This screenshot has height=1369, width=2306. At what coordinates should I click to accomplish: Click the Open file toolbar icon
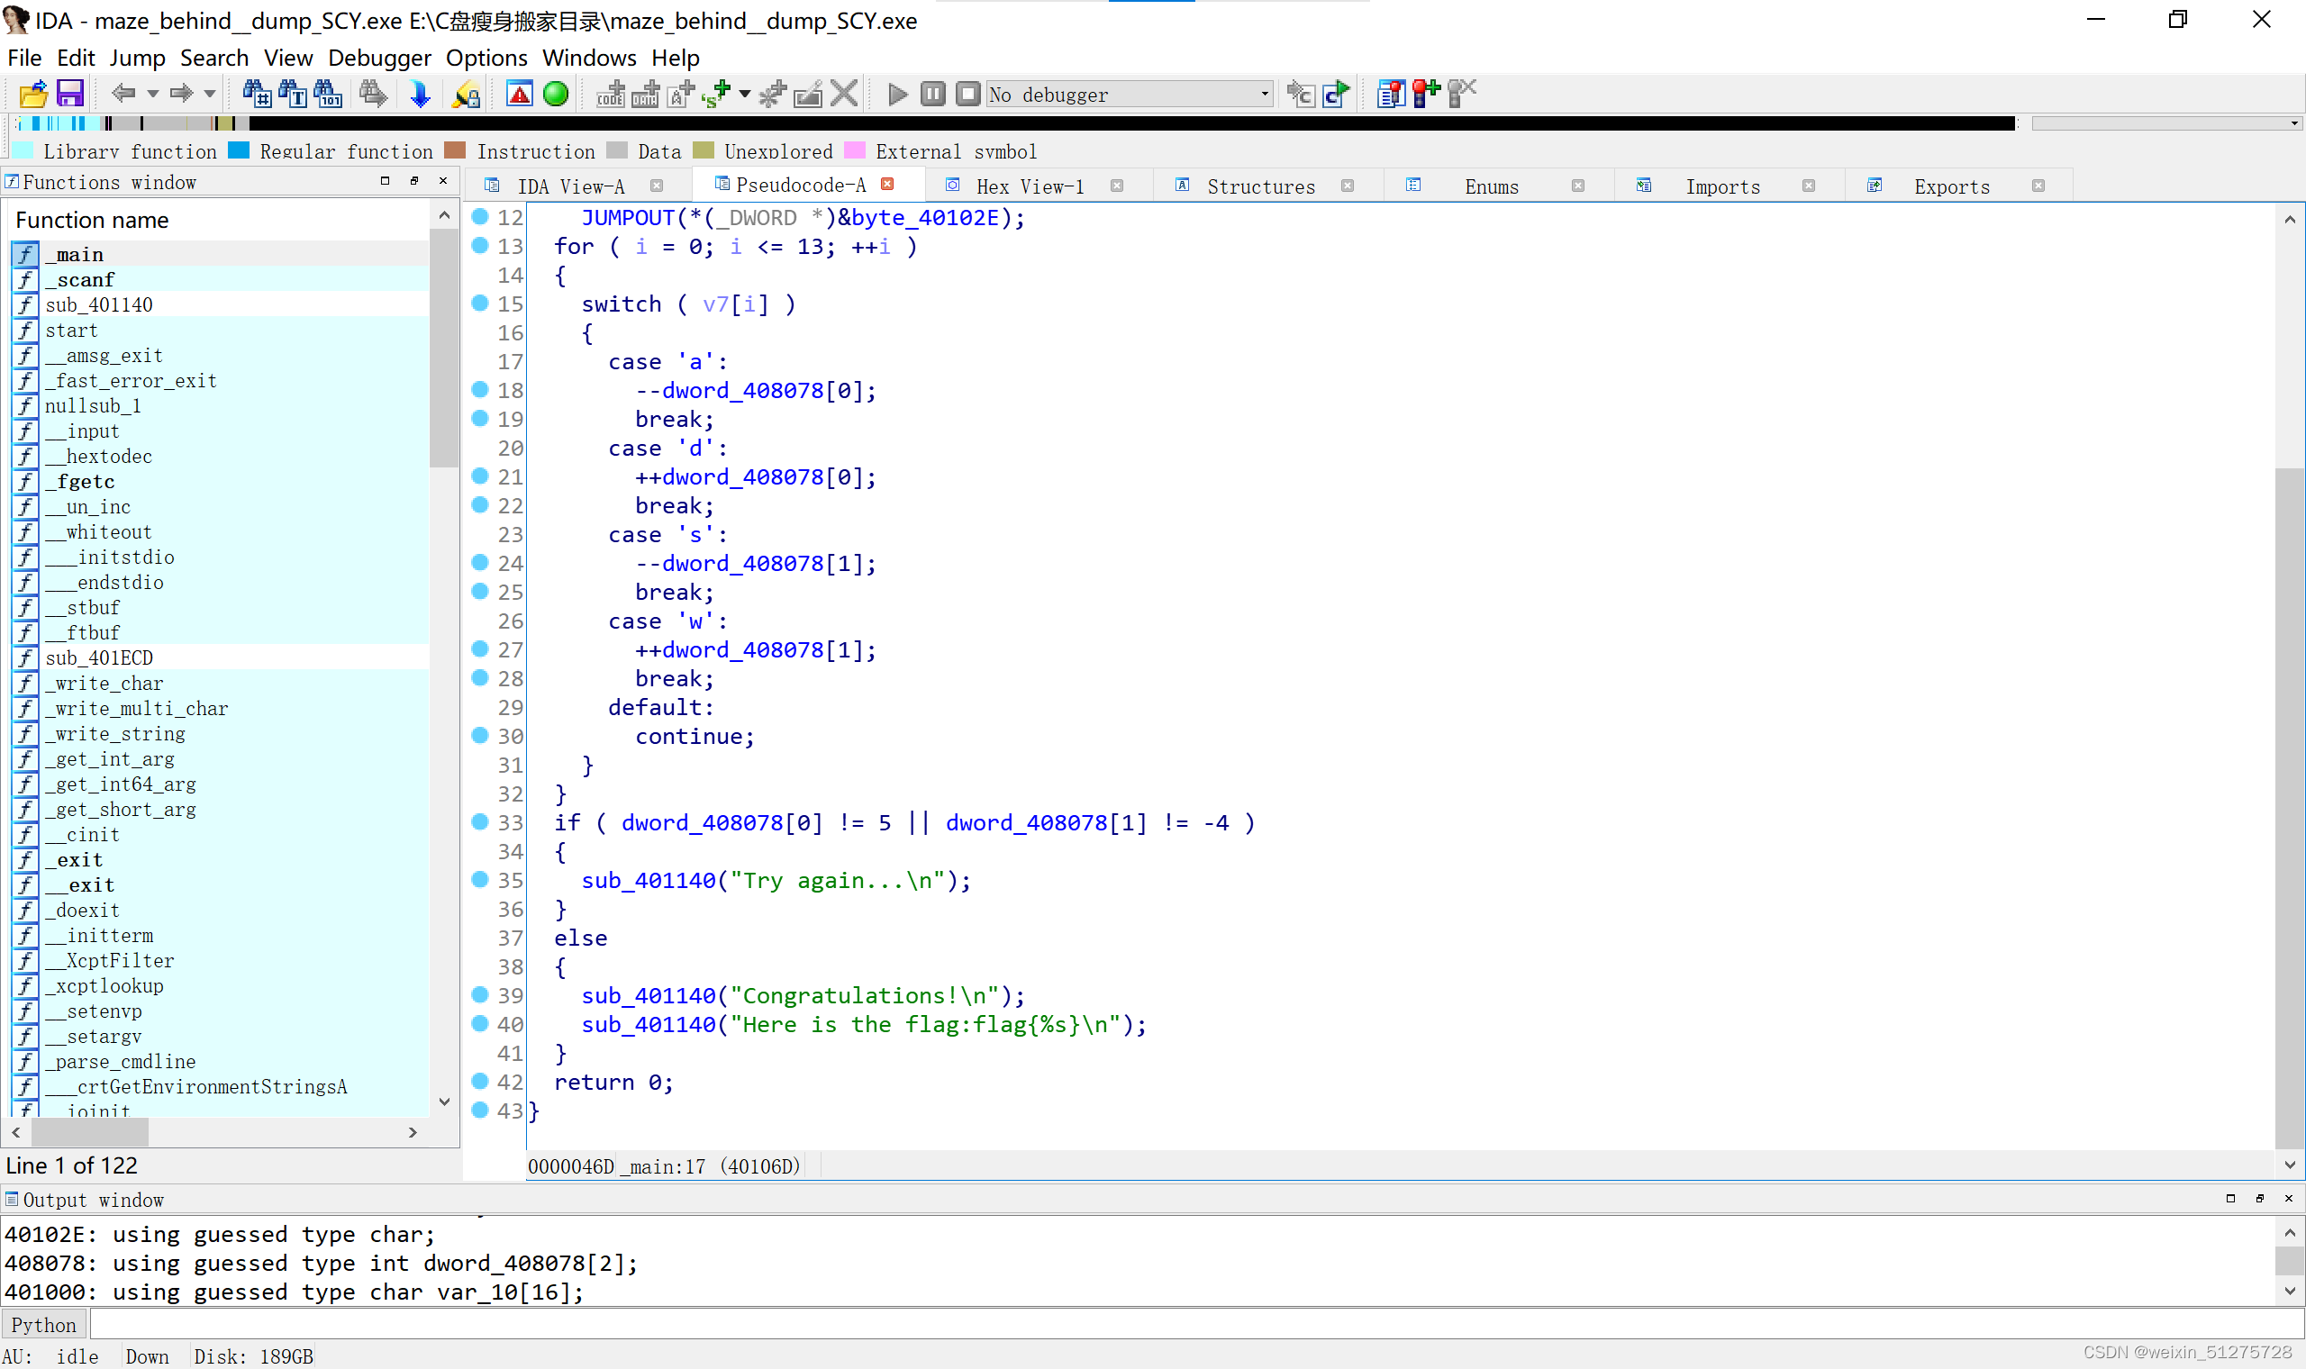(33, 94)
